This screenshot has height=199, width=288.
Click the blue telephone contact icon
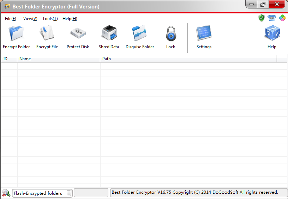tap(272, 18)
